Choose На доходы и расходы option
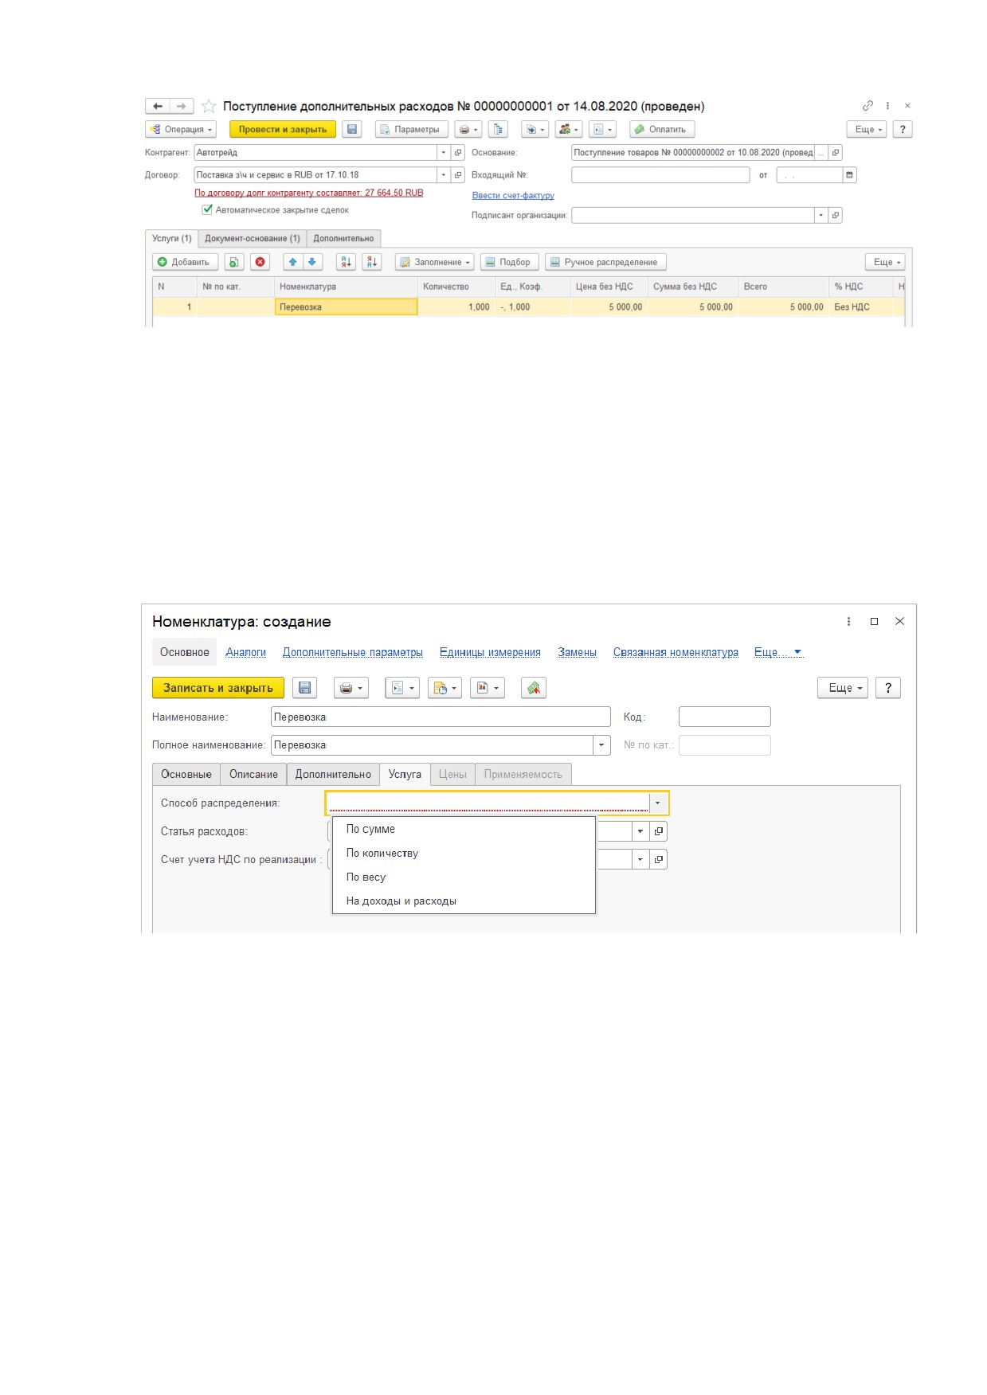The image size is (987, 1395). pyautogui.click(x=464, y=901)
